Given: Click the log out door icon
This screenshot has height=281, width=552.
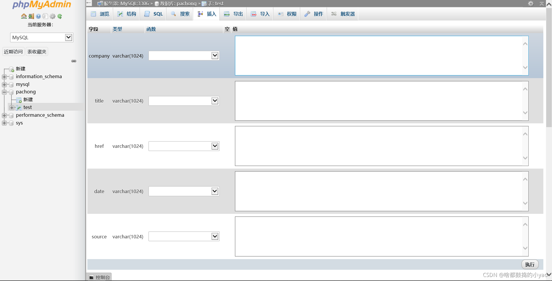Looking at the screenshot, I should (x=31, y=16).
